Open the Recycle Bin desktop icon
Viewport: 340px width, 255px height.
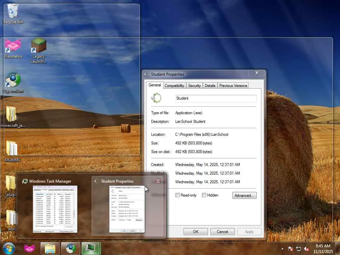pos(13,13)
